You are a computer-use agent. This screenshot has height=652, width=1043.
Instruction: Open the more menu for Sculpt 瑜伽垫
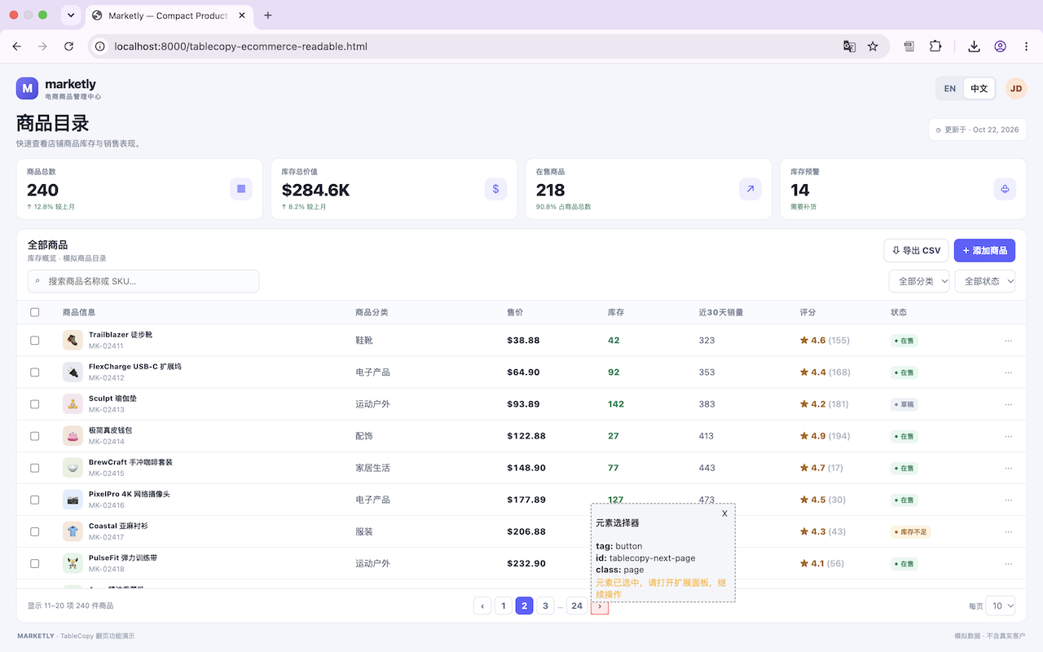(x=1009, y=404)
